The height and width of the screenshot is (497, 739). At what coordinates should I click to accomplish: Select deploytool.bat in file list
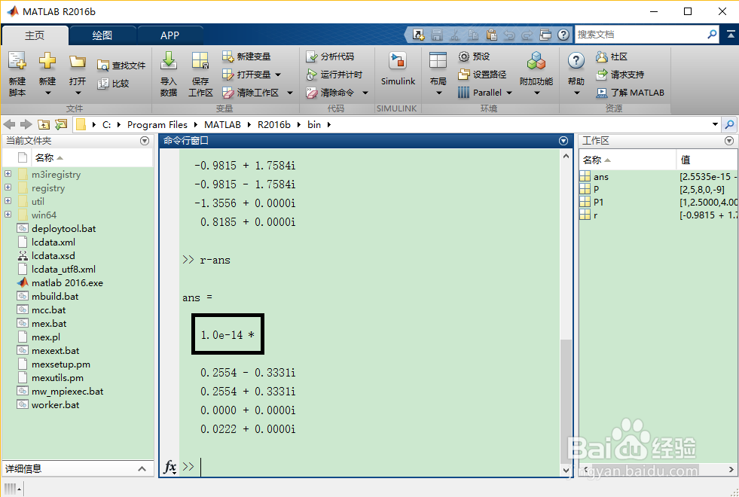tap(63, 228)
